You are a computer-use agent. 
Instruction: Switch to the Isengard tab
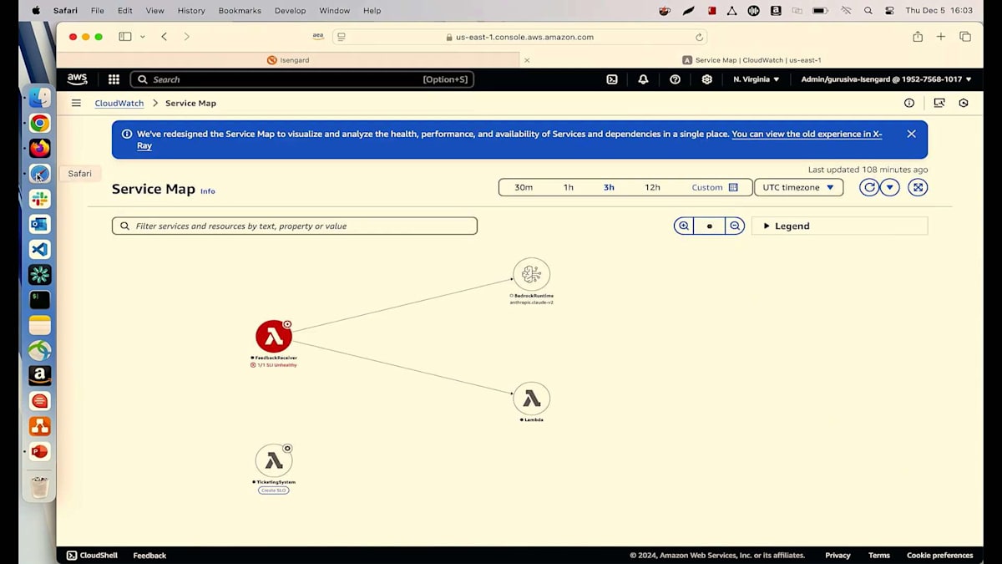pos(288,60)
